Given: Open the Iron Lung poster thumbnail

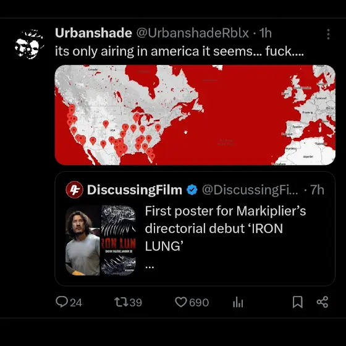Looking at the screenshot, I should point(119,240).
